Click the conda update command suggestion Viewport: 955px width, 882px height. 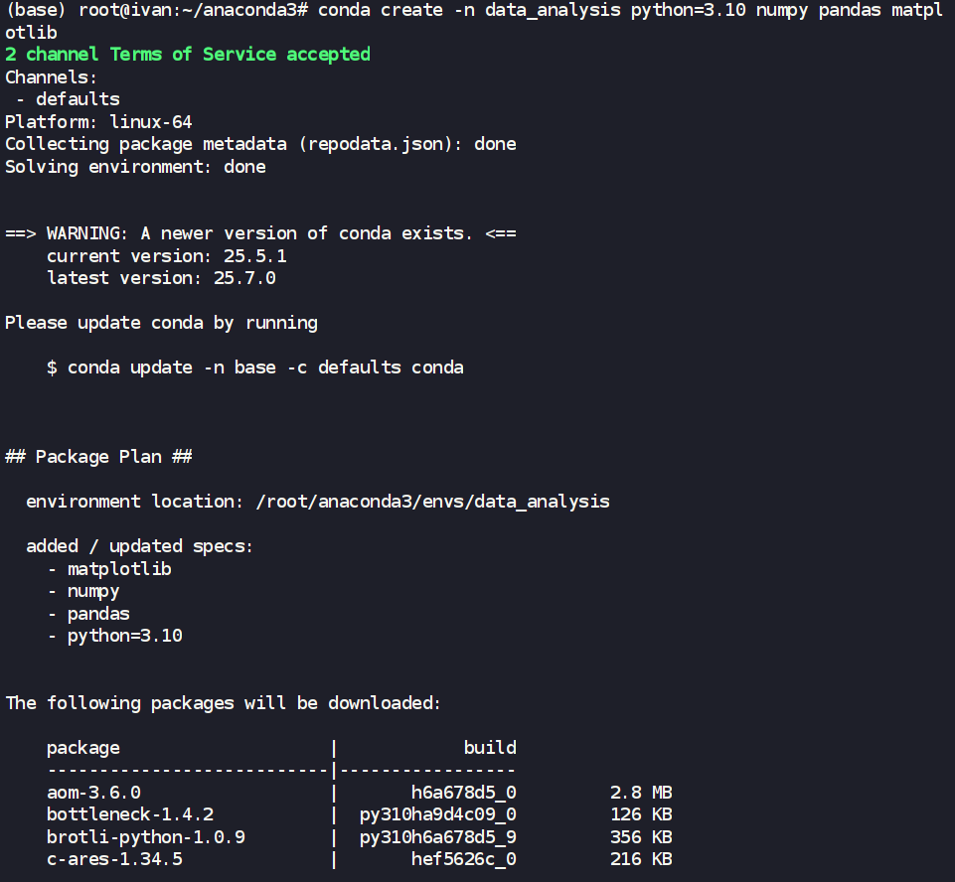click(x=265, y=367)
